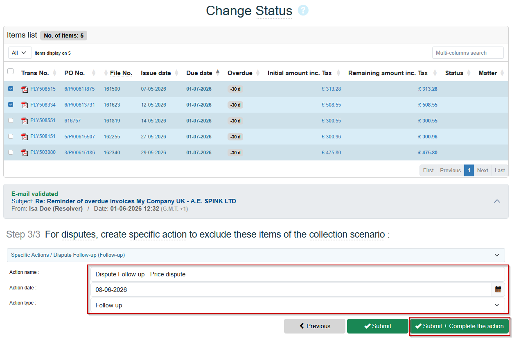Open PDF icon for PLY503080
512x338 pixels.
25,153
